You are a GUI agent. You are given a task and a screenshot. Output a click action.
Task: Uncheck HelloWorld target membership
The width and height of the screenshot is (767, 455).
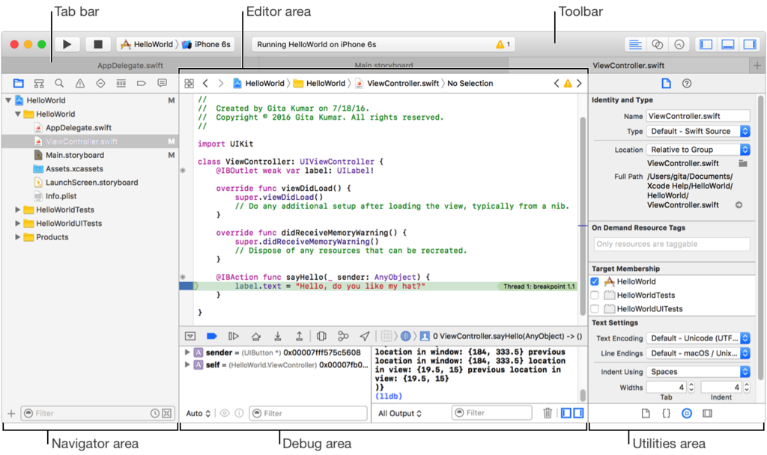595,282
